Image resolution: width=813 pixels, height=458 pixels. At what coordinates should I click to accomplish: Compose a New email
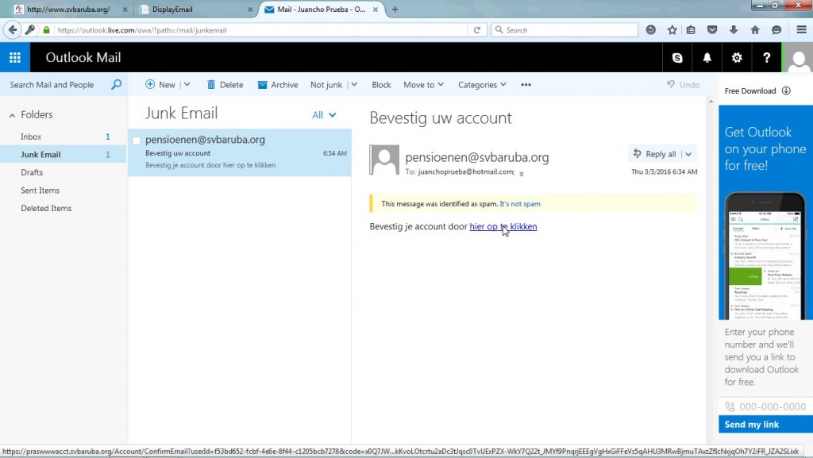point(160,84)
